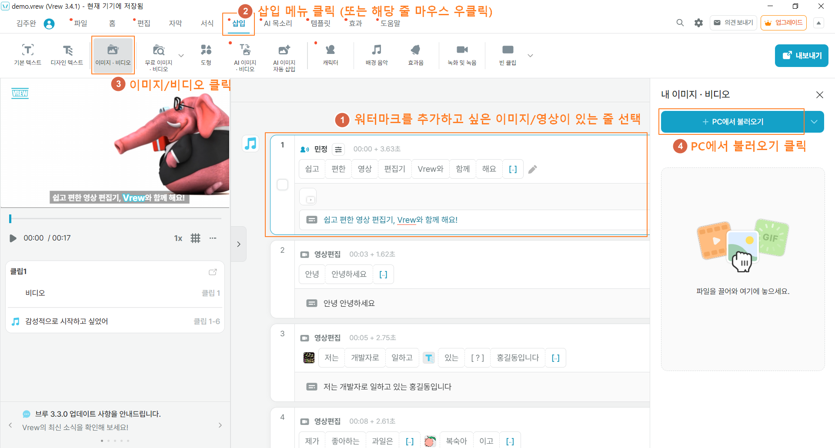The image size is (835, 448).
Task: Click the 안녕하세요 word in clip 2
Action: pyautogui.click(x=349, y=274)
